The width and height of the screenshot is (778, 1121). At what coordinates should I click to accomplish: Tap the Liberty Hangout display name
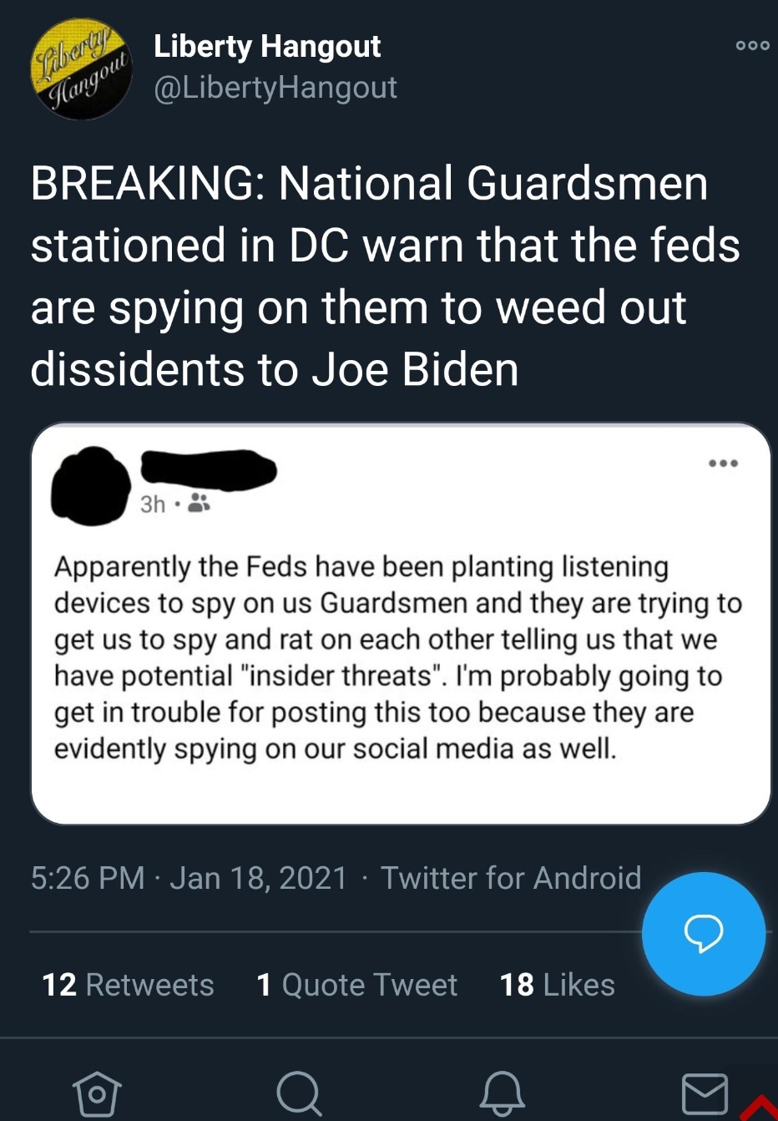click(x=267, y=47)
